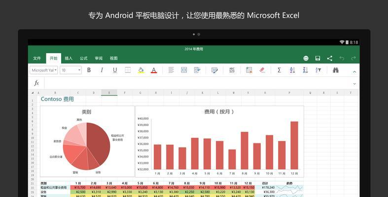Redo the last action
This screenshot has width=388, height=197.
tap(353, 58)
